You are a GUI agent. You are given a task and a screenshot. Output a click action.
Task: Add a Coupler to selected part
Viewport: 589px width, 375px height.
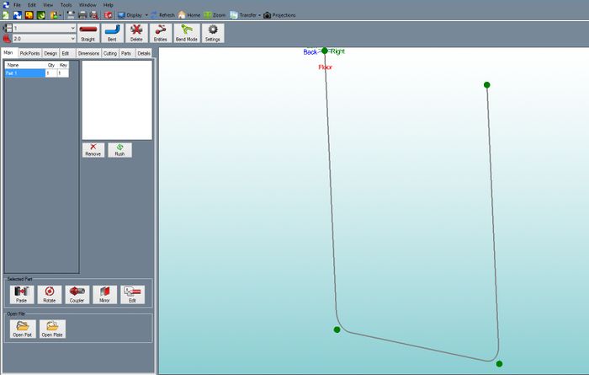[77, 294]
